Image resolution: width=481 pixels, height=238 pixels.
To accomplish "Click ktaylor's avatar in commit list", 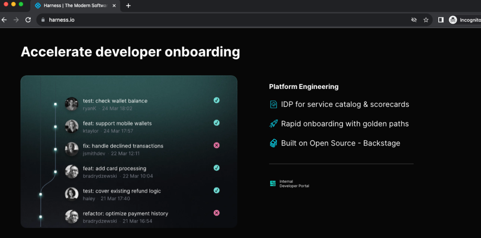I will pyautogui.click(x=72, y=126).
